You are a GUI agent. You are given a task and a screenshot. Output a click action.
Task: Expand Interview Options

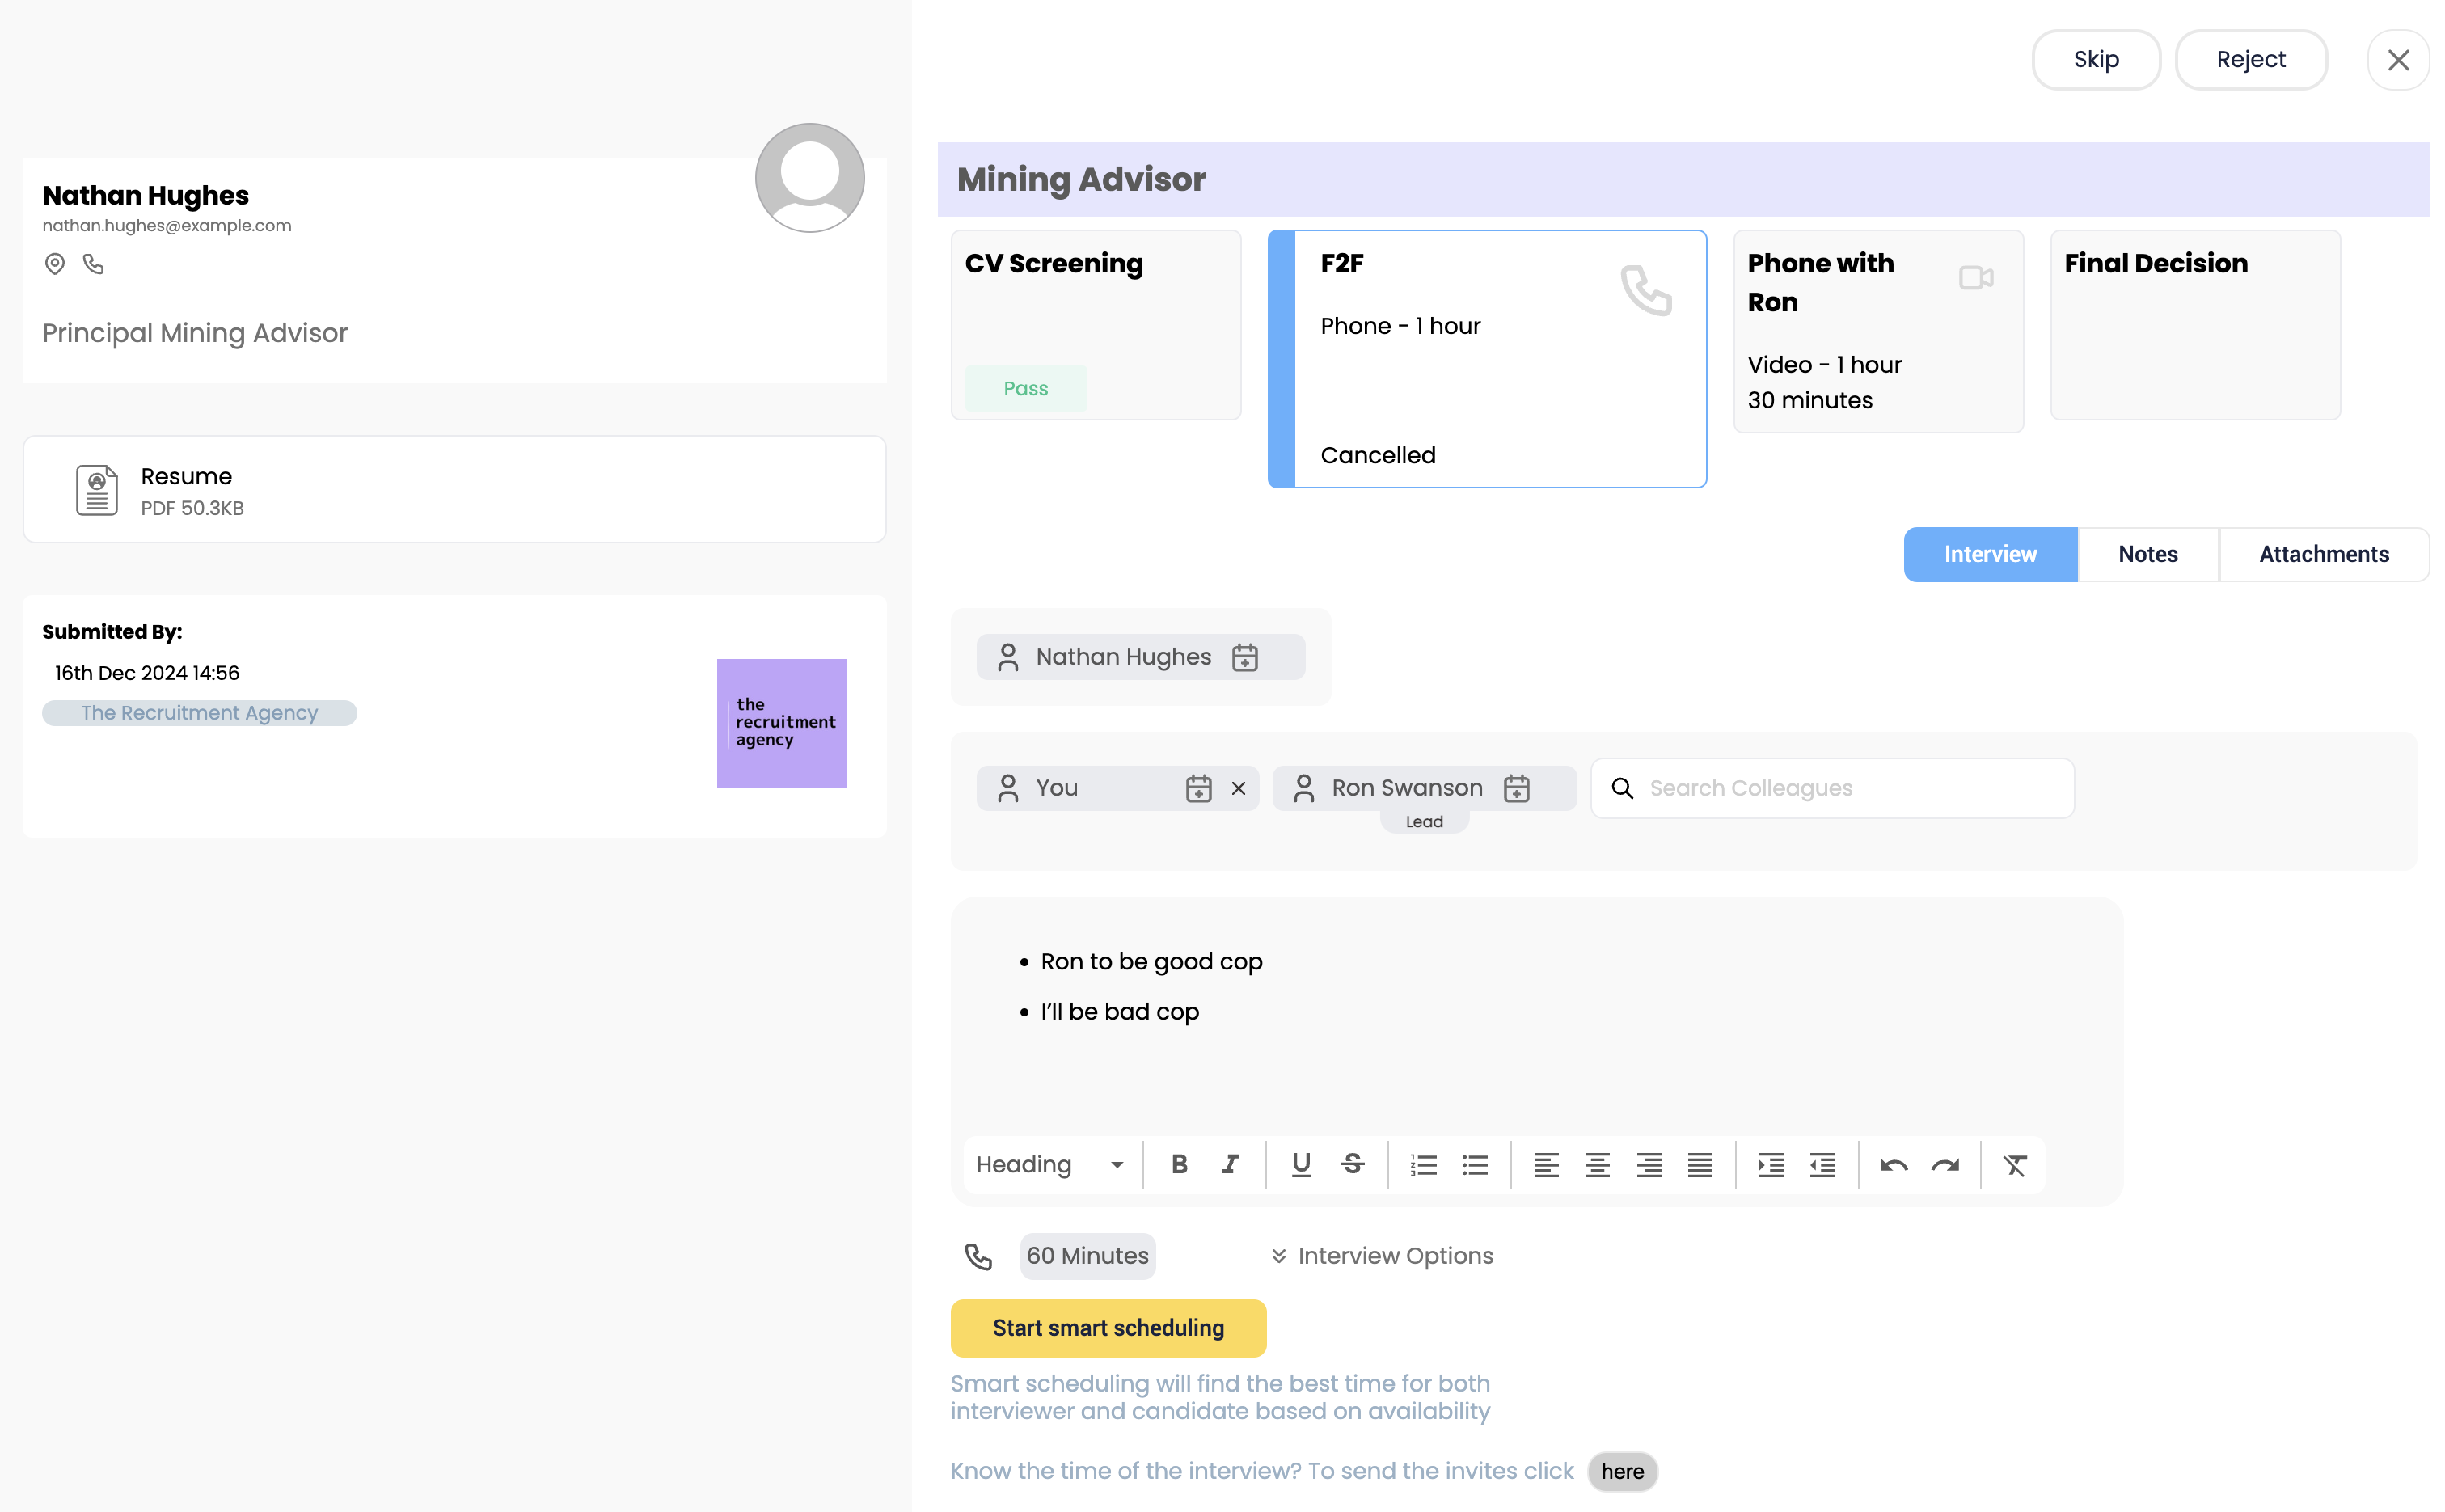pyautogui.click(x=1382, y=1256)
